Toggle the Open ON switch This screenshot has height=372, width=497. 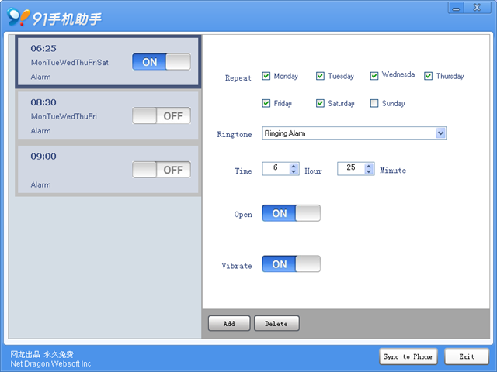click(x=291, y=213)
